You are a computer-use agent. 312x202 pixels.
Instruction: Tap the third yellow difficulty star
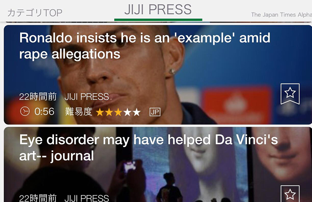pyautogui.click(x=118, y=112)
